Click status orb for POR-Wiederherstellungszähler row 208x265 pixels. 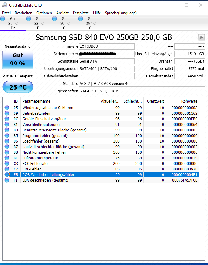tap(7, 174)
